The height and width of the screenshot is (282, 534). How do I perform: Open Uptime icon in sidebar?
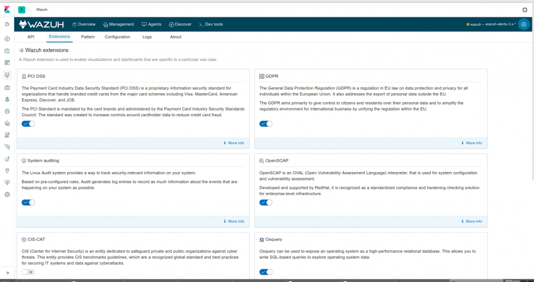coord(7,158)
